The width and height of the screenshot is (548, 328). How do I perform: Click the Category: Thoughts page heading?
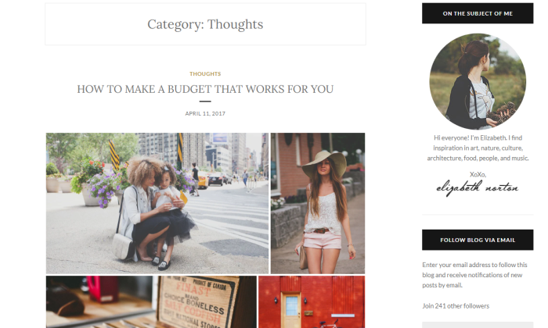pos(205,24)
